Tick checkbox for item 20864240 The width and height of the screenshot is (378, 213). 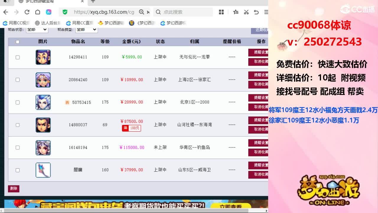tap(17, 80)
